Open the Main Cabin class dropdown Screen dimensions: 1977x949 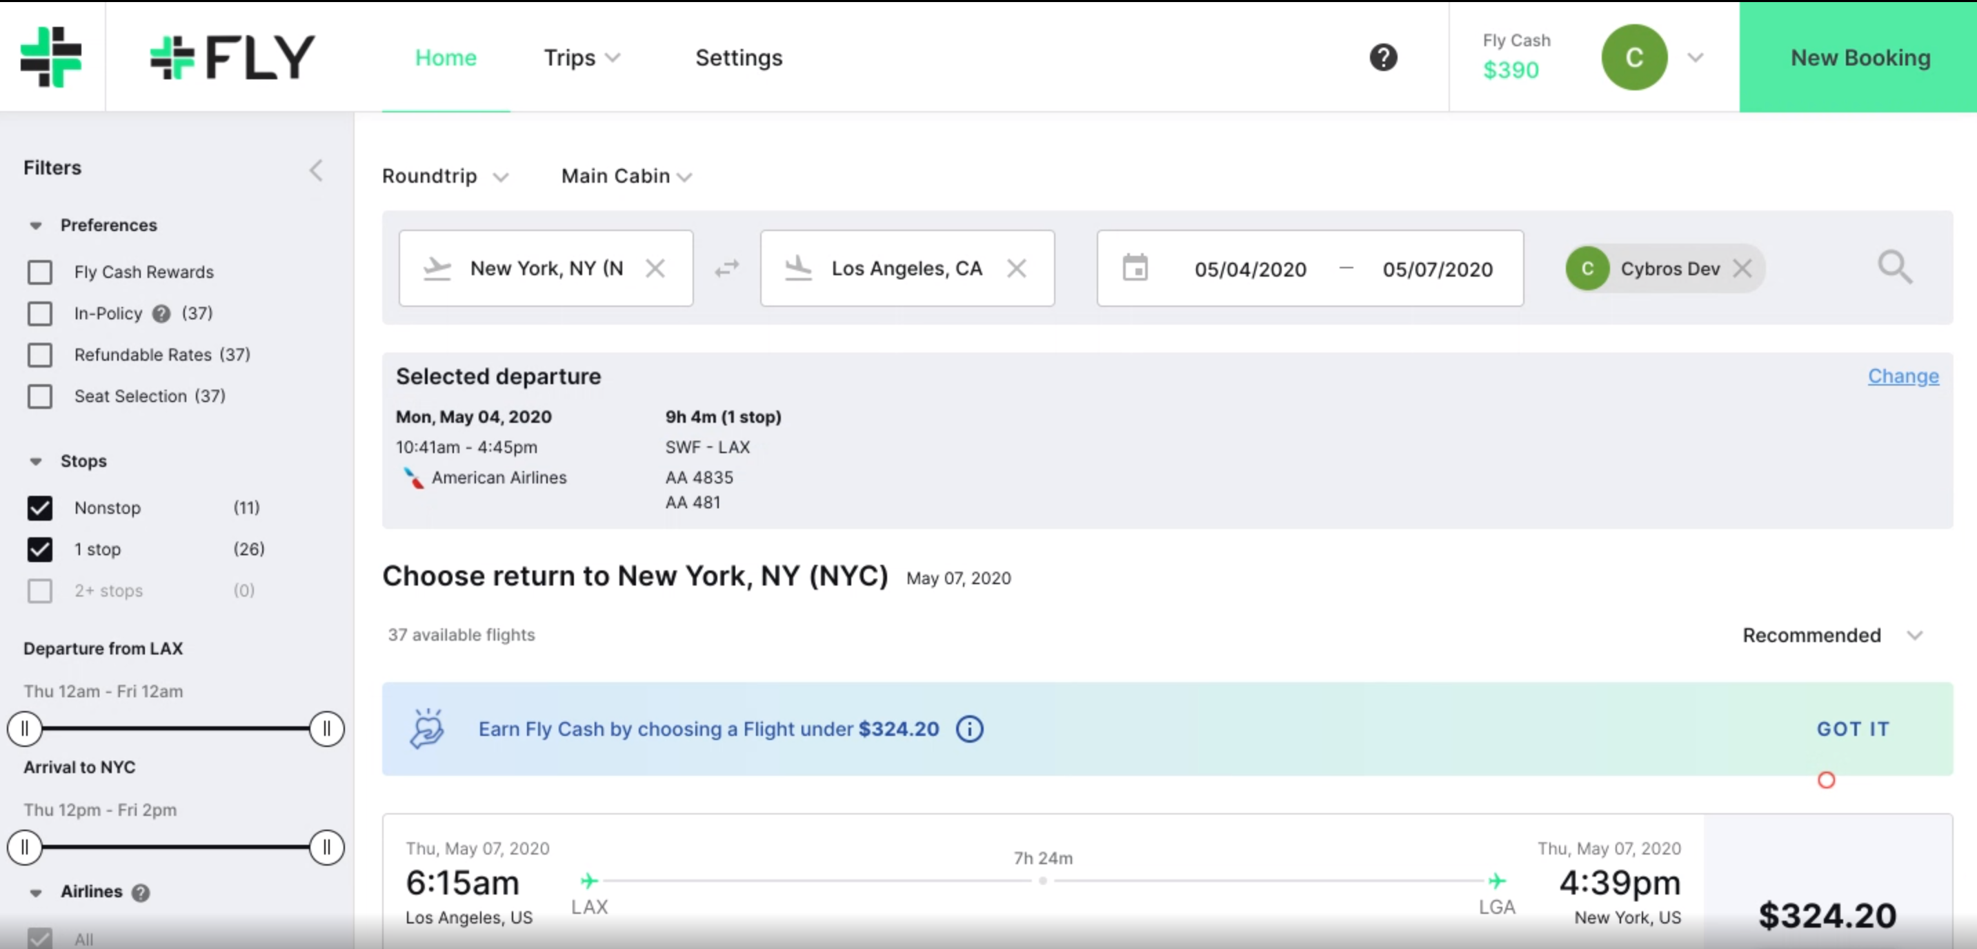(626, 177)
